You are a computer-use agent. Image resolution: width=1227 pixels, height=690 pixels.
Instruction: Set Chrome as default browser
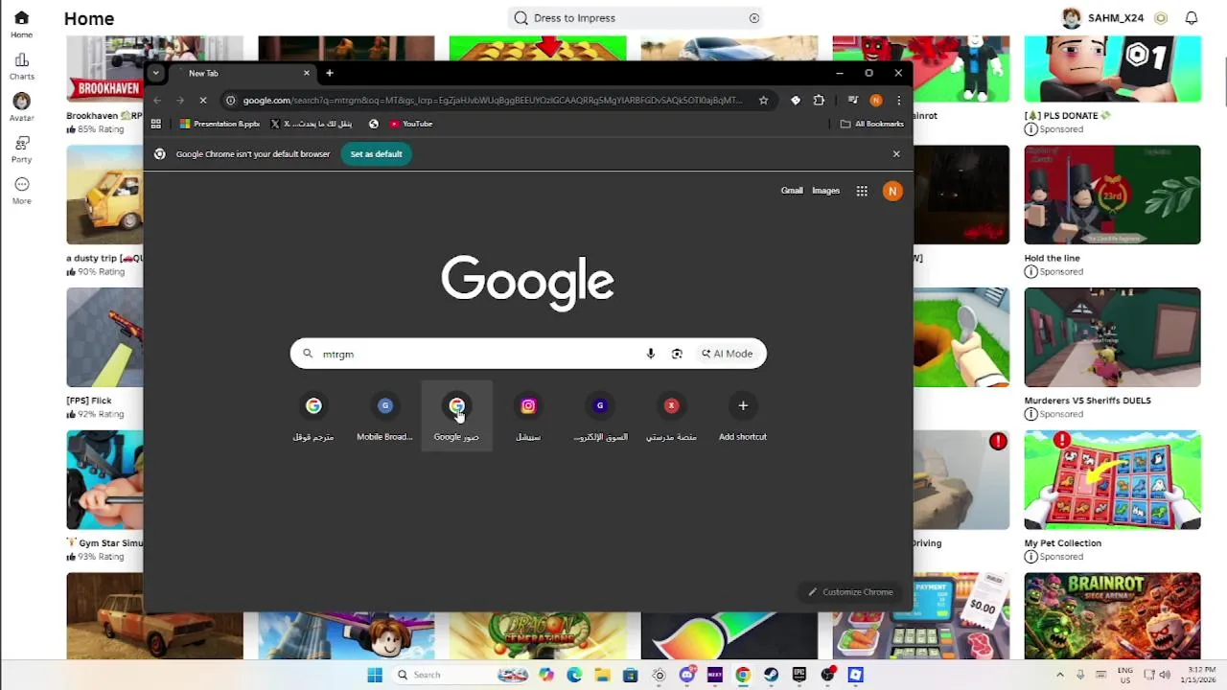tap(376, 154)
